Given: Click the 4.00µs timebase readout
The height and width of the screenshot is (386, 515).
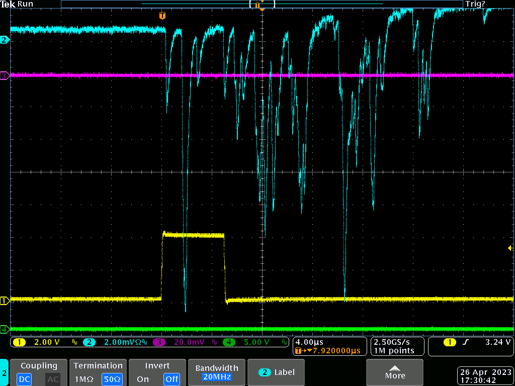Looking at the screenshot, I should (x=309, y=342).
